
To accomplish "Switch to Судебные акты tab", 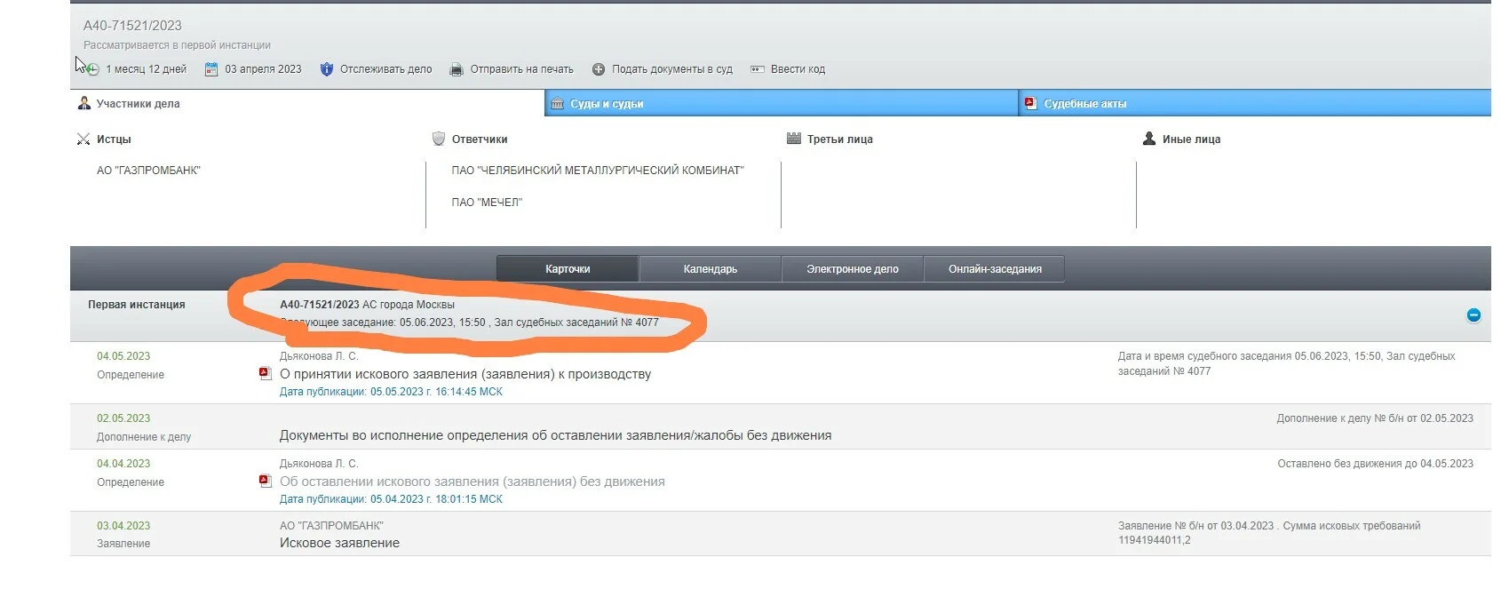I will tap(1255, 103).
